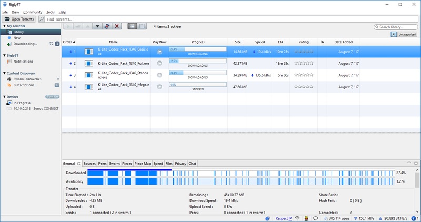This screenshot has height=222, width=421.
Task: Switch to the Piece Map tab
Action: click(143, 164)
